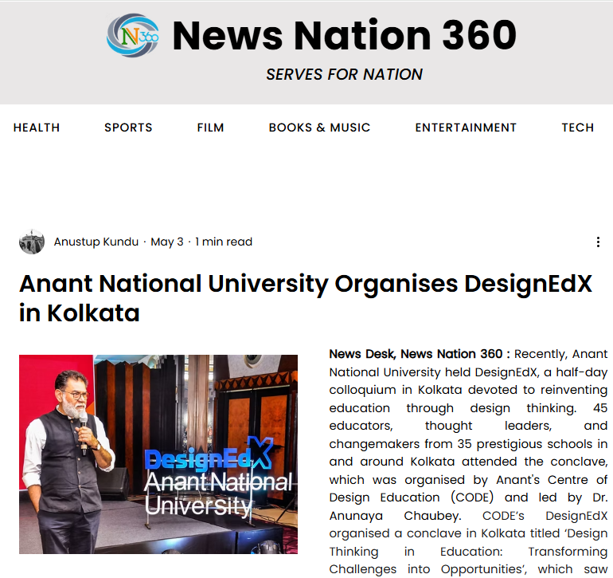Image resolution: width=613 pixels, height=578 pixels.
Task: Click the 'May 3' post date
Action: click(x=167, y=242)
